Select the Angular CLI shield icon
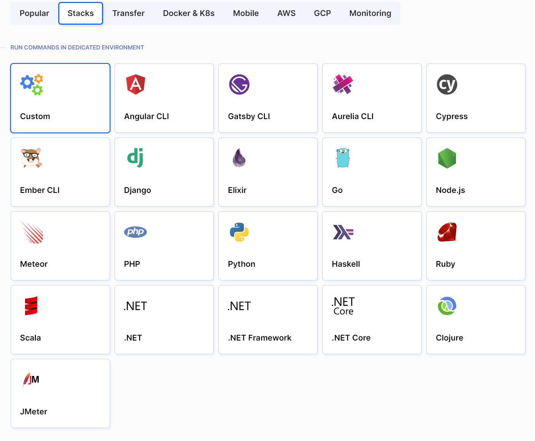 [x=136, y=84]
